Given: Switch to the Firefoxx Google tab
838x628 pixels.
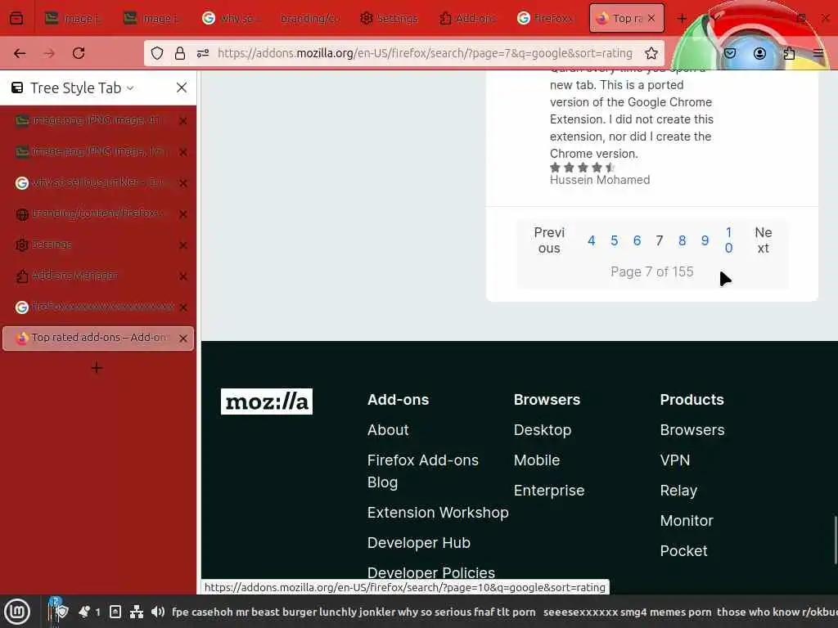Looking at the screenshot, I should point(546,18).
